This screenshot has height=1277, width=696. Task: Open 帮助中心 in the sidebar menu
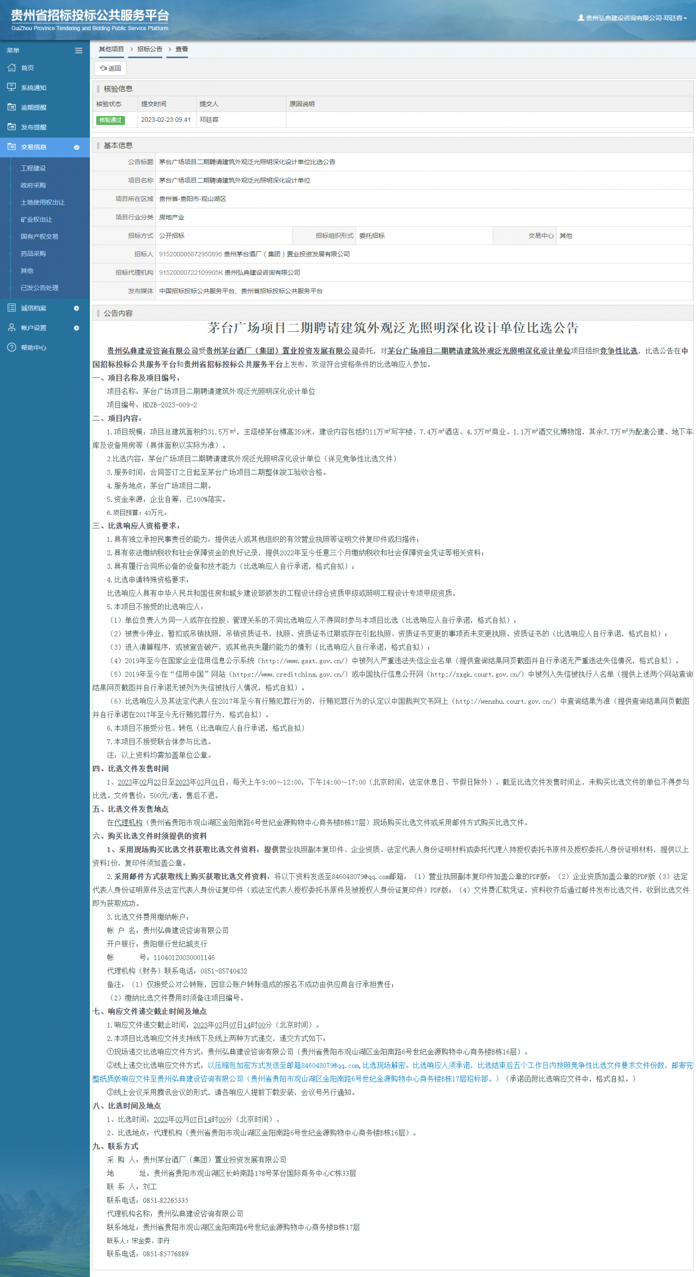34,348
